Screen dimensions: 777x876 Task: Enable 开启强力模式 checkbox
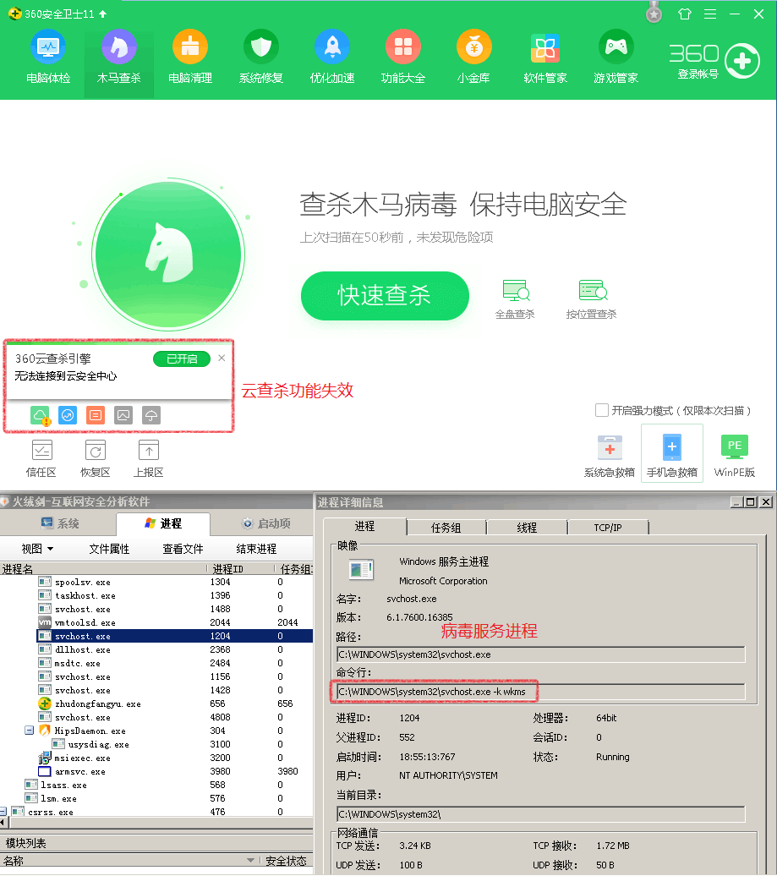tap(602, 410)
